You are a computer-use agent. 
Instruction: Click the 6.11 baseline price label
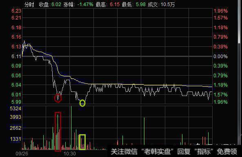[16, 56]
